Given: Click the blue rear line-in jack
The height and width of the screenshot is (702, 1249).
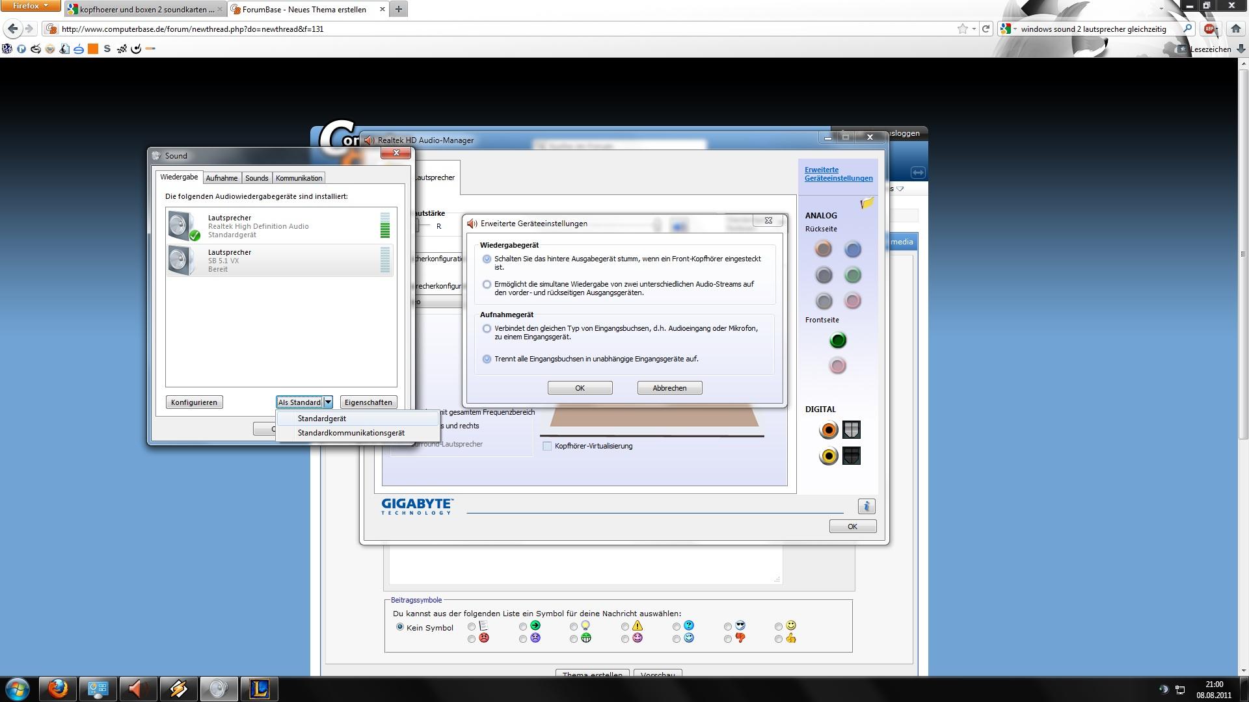Looking at the screenshot, I should (x=853, y=249).
